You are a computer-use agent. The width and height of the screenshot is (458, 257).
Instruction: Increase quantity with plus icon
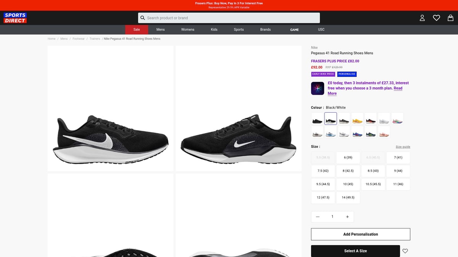(x=347, y=217)
